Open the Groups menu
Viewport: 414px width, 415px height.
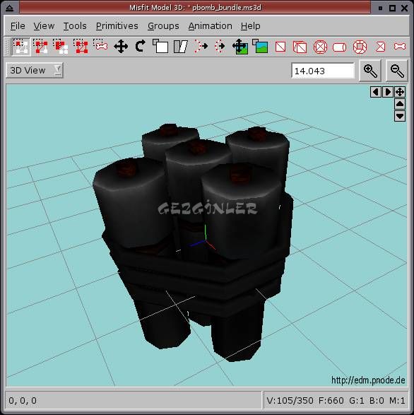pyautogui.click(x=163, y=26)
